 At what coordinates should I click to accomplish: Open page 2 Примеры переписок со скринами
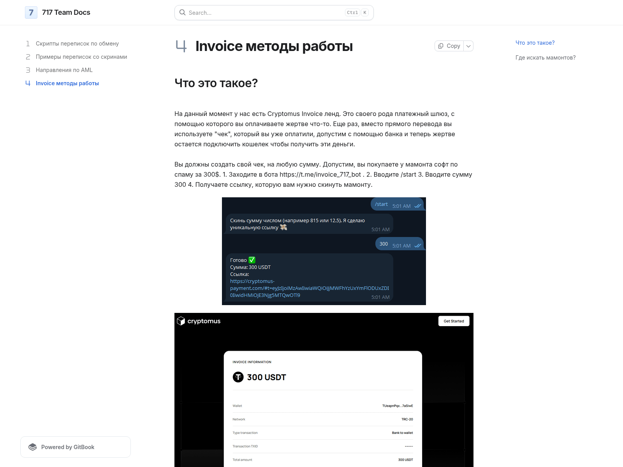click(81, 57)
